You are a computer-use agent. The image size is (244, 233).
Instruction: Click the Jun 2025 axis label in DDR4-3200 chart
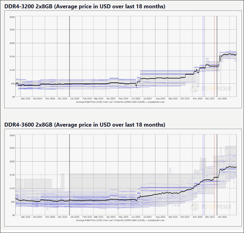click(x=136, y=99)
